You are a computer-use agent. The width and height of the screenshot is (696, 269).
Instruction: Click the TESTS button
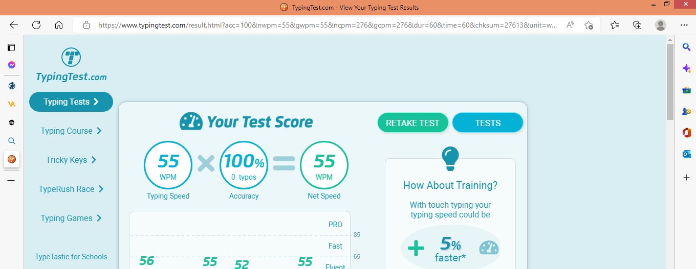pyautogui.click(x=488, y=123)
